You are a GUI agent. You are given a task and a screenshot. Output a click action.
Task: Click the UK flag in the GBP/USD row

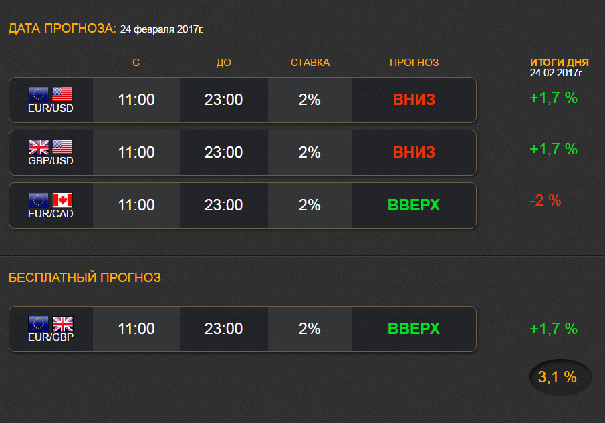coord(39,147)
